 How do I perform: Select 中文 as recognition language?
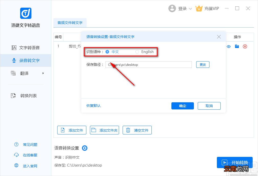pyautogui.click(x=107, y=52)
